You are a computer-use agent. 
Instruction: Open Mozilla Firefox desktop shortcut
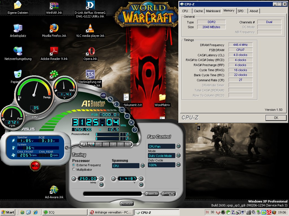tap(54, 31)
